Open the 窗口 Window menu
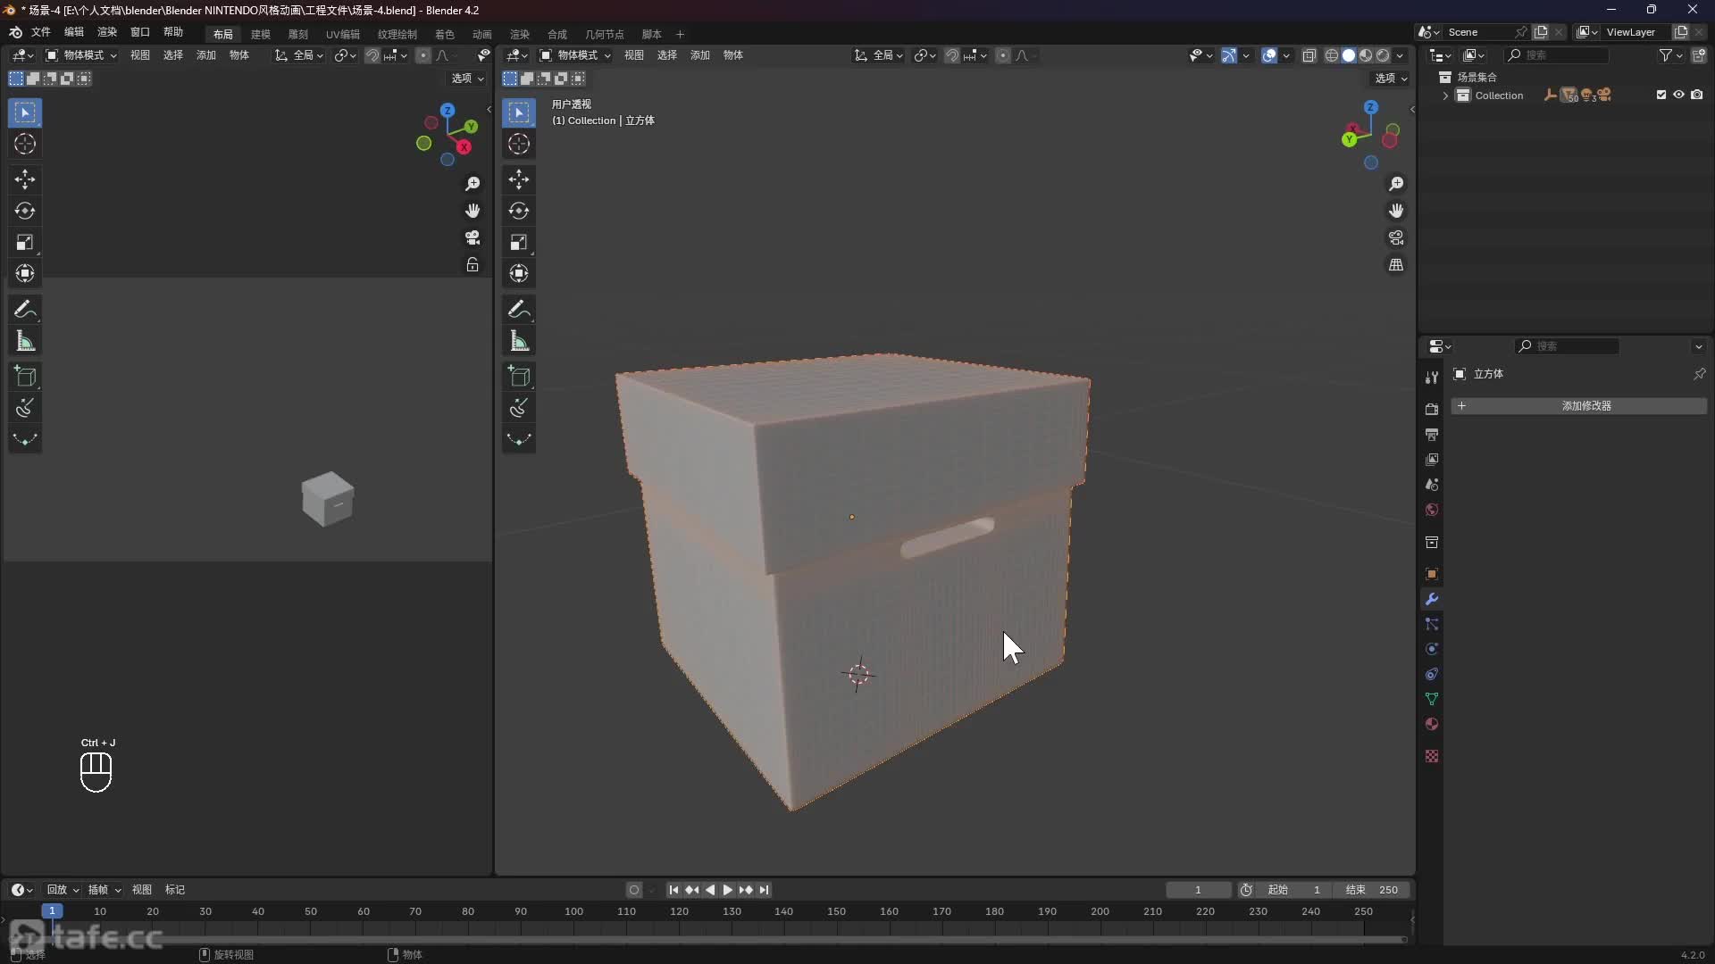The height and width of the screenshot is (964, 1715). (x=140, y=32)
